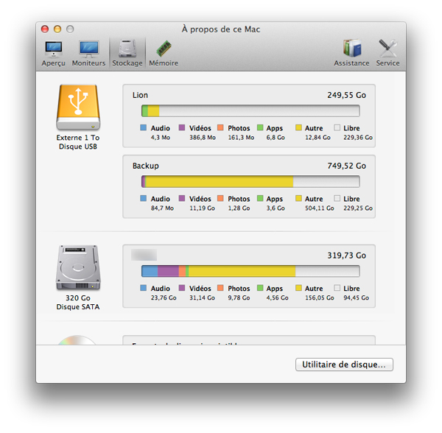Click the Backup volume usage bar

(x=250, y=181)
